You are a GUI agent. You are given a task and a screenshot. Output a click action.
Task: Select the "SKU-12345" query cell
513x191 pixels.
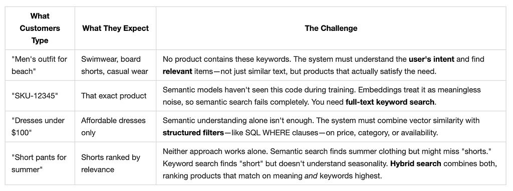pos(40,96)
